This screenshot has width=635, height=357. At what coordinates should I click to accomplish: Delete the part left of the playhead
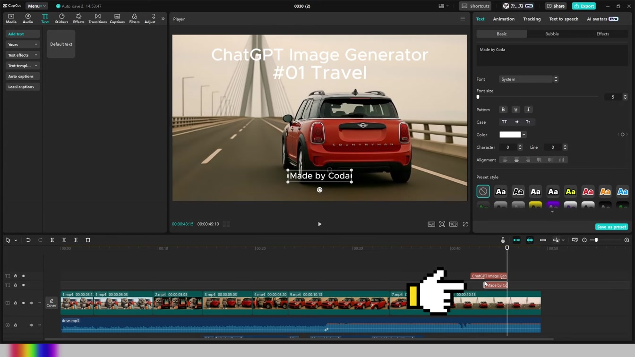[x=64, y=240]
